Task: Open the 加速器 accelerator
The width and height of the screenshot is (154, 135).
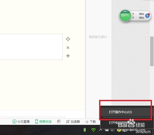Action: point(73,122)
